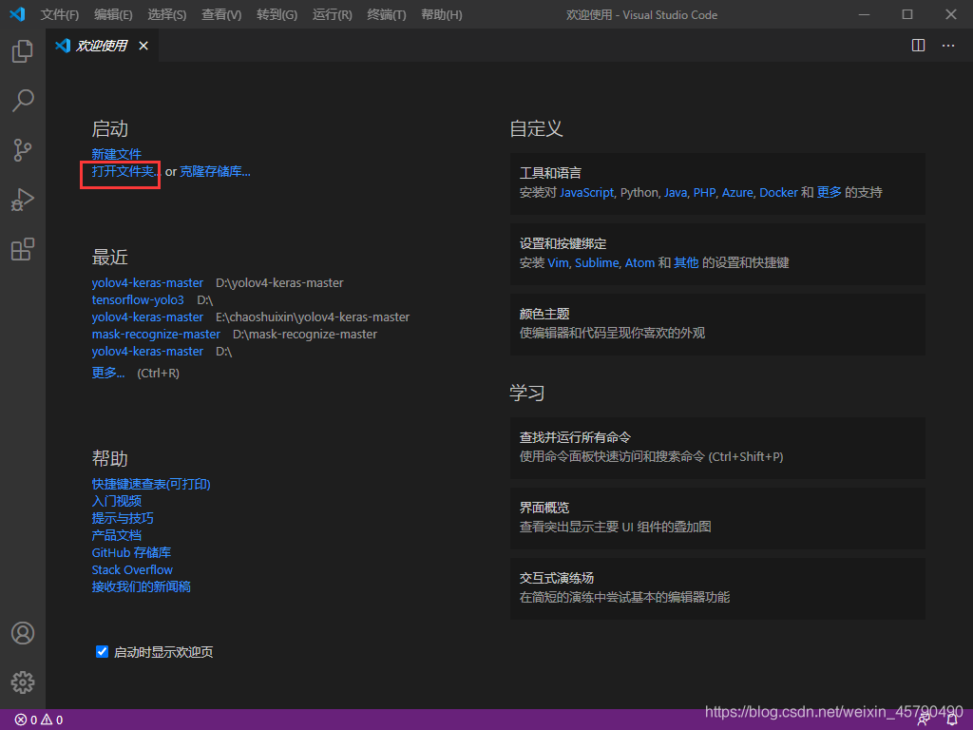Click the PHP support link
The width and height of the screenshot is (973, 730).
pos(704,192)
